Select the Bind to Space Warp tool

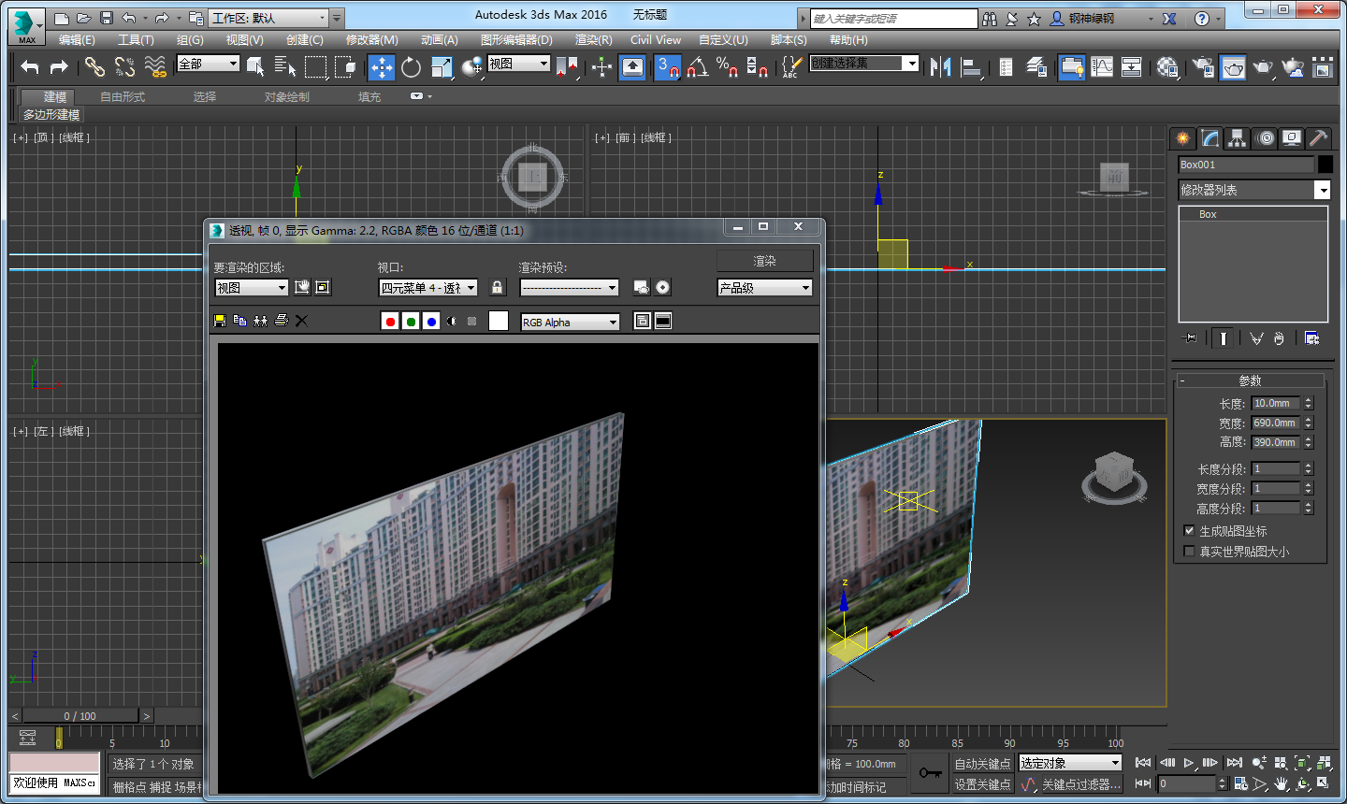(155, 66)
